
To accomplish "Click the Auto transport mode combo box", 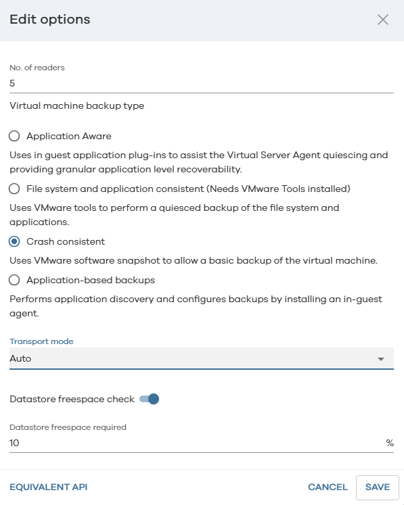I will coord(202,358).
